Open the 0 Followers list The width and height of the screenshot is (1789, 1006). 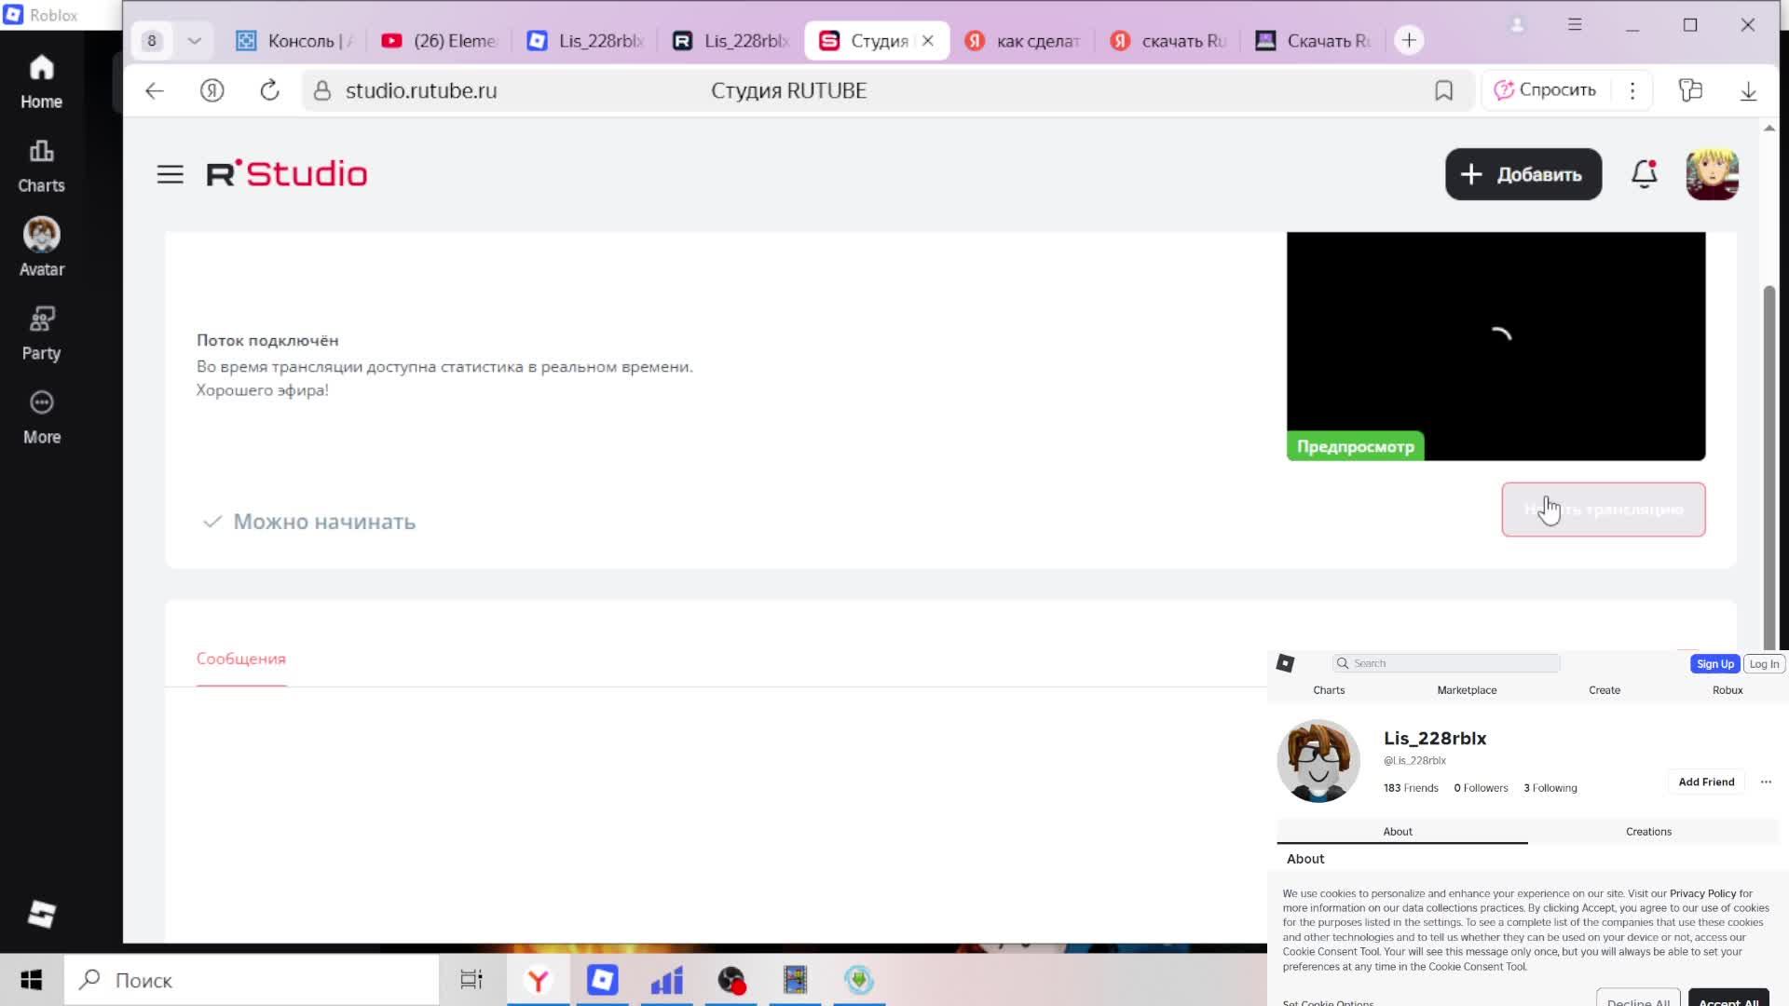pyautogui.click(x=1481, y=788)
